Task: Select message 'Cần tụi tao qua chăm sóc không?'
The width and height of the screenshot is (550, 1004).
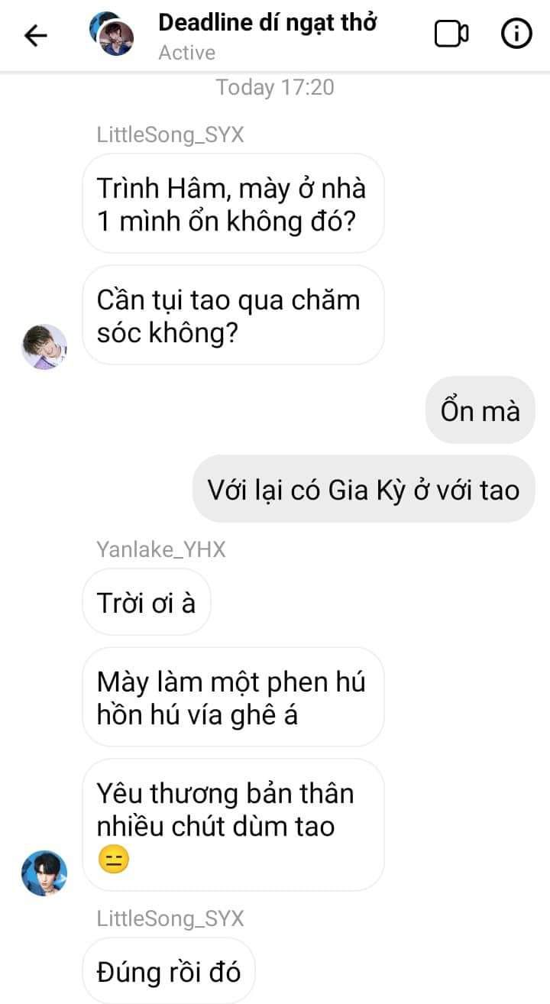Action: point(233,315)
